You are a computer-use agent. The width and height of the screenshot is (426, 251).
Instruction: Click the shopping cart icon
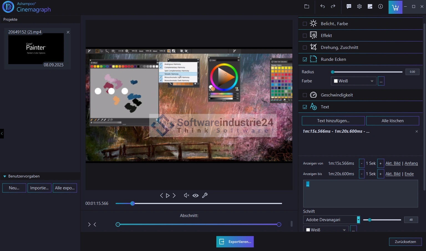point(395,7)
